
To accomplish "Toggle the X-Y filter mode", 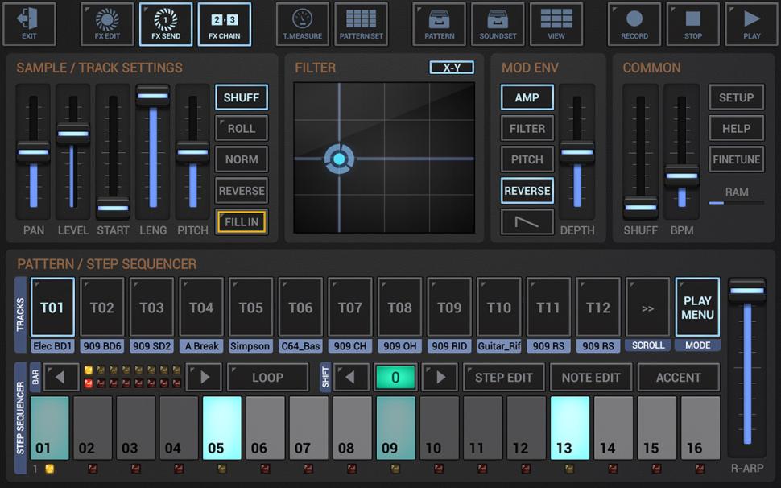I will 452,68.
